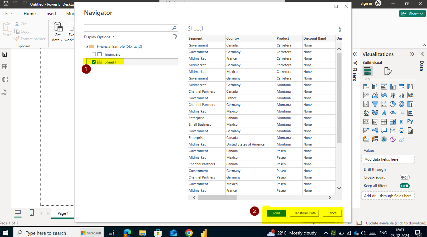Select the filled map visual
The image size is (427, 237).
click(x=375, y=113)
